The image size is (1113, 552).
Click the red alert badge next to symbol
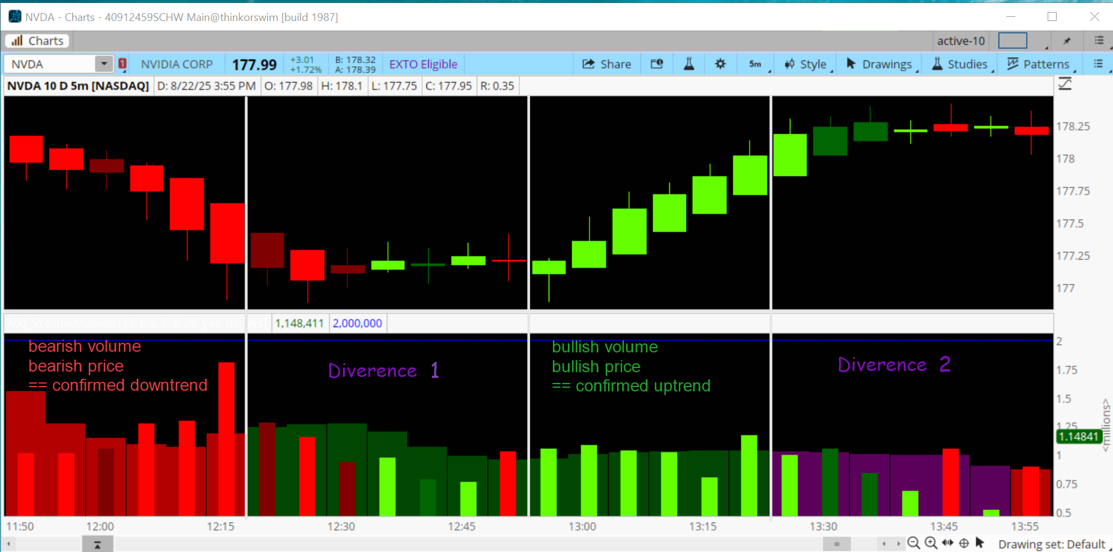point(122,64)
